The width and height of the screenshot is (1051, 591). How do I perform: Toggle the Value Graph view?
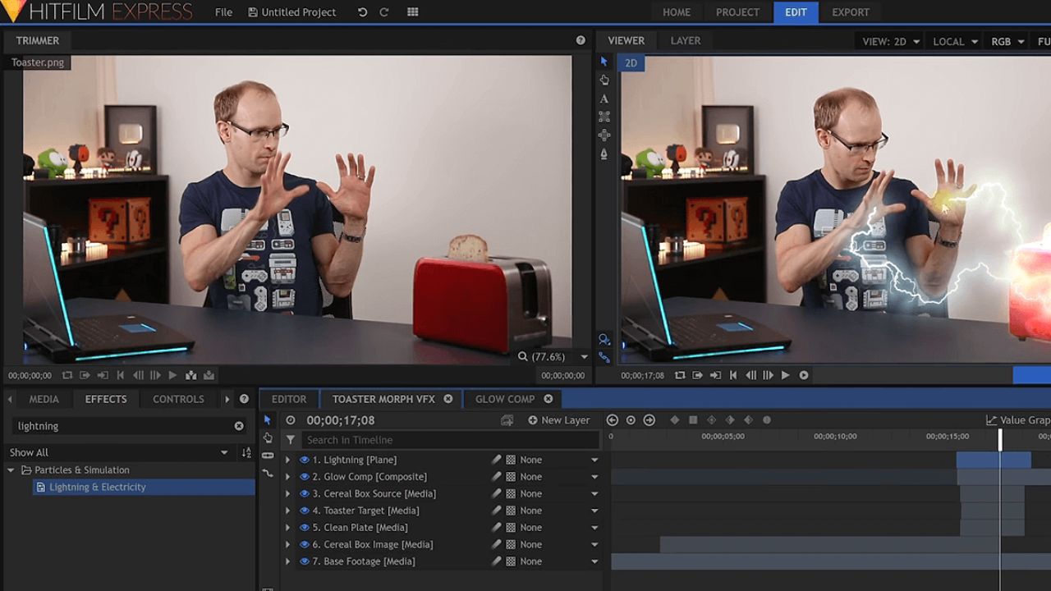click(x=1018, y=420)
